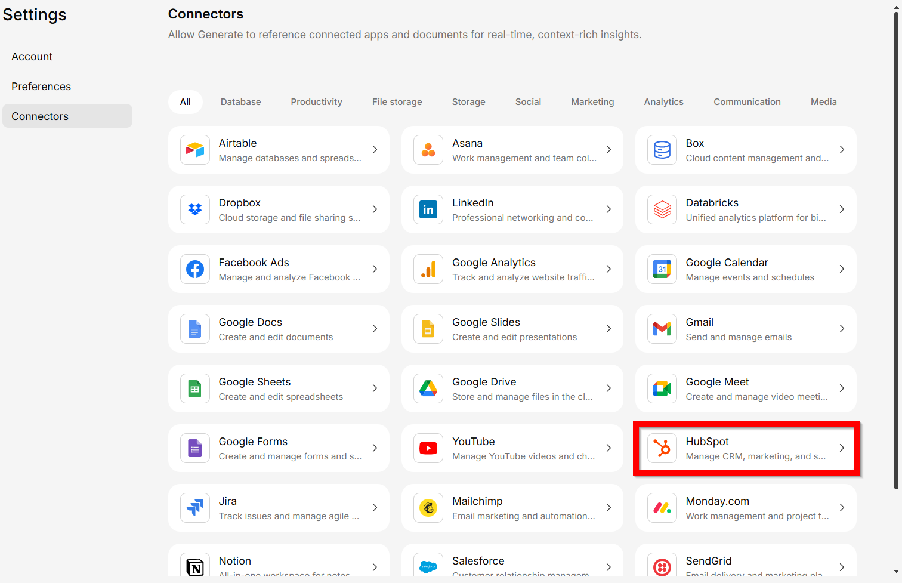Image resolution: width=902 pixels, height=583 pixels.
Task: Expand Jira connector chevron arrow
Action: pos(375,508)
